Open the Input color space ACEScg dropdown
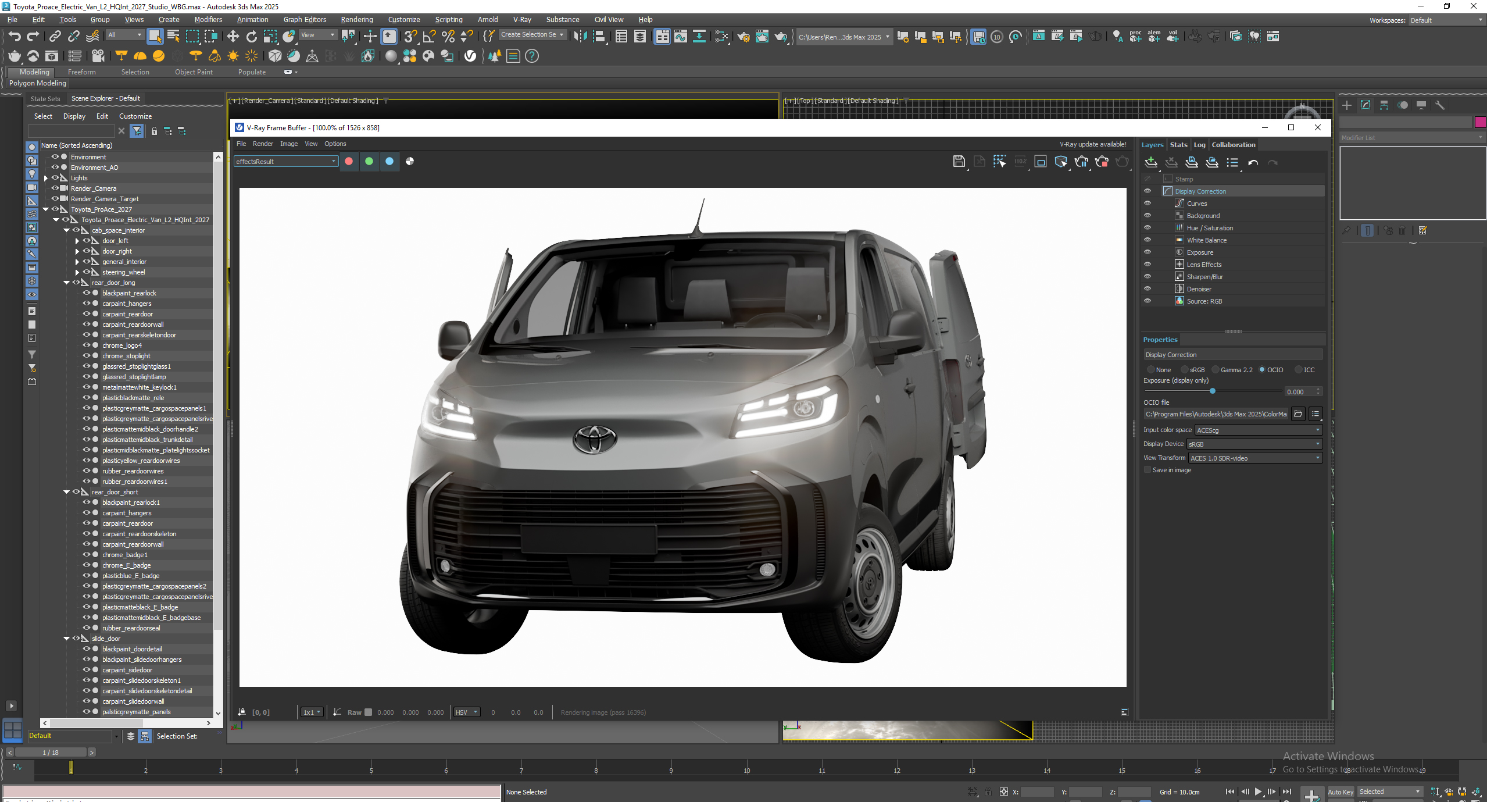The width and height of the screenshot is (1487, 802). [x=1259, y=430]
